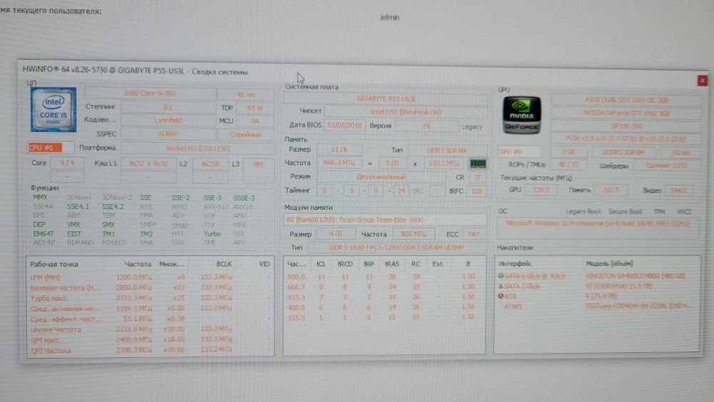This screenshot has height=402, width=714.
Task: Click the NVIDIA GeForce GTX 1060 3GB field
Action: [x=626, y=113]
